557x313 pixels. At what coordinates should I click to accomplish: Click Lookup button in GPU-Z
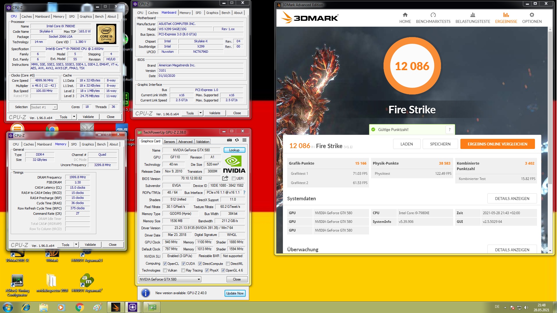tap(234, 150)
